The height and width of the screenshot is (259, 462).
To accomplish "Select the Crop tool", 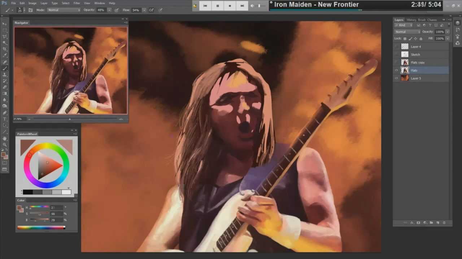I will (x=5, y=49).
